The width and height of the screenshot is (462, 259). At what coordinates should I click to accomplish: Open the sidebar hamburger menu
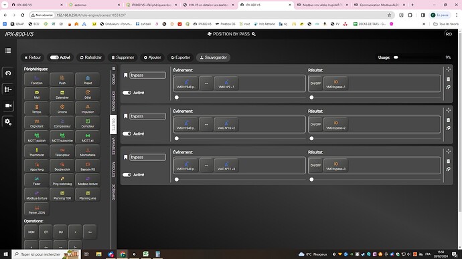point(8,51)
